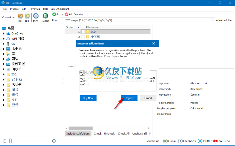Expand the 此电脑 tree node

point(4,49)
